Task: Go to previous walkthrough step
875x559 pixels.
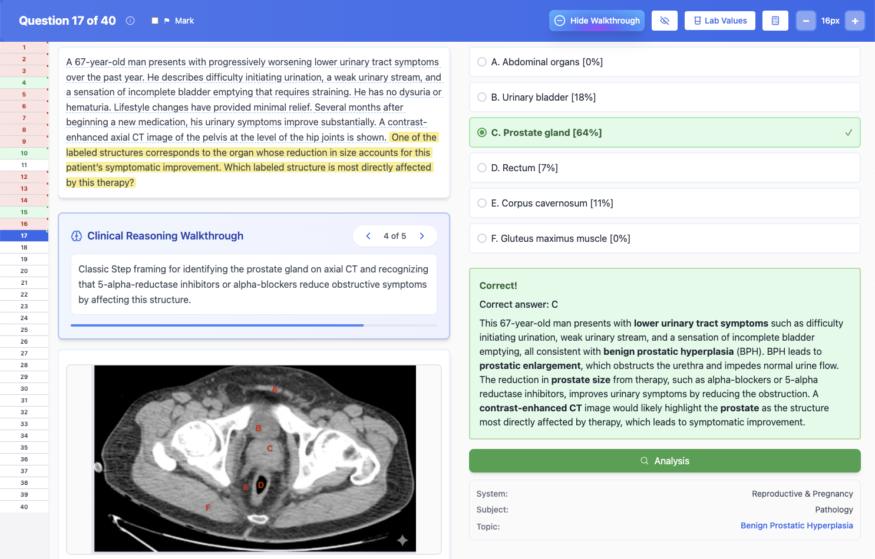Action: coord(368,236)
